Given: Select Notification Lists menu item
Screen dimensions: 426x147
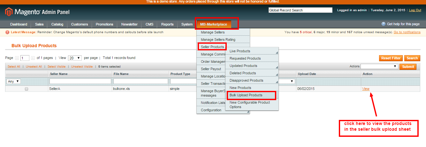Looking at the screenshot, I should point(211,103).
